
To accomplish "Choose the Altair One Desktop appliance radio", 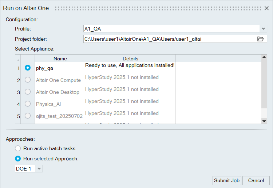I will [27, 92].
